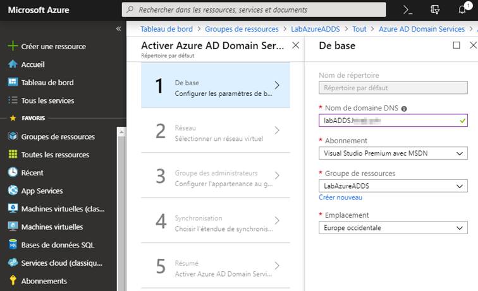Click the FAVORIS star header
The image size is (478, 291).
click(x=27, y=118)
